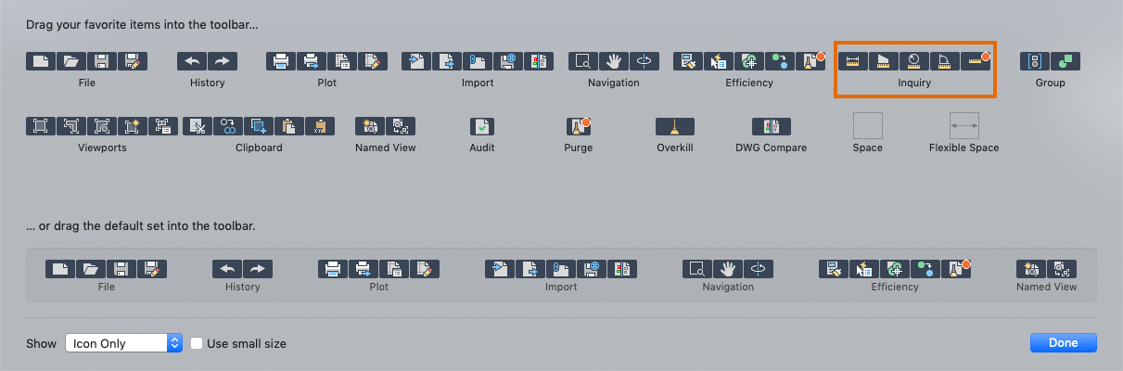
Task: Click the Open folder icon in the upper File group
Action: [72, 62]
